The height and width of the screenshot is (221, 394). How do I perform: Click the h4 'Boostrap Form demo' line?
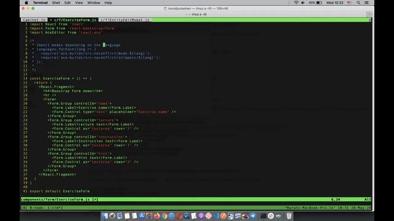[x=73, y=91]
